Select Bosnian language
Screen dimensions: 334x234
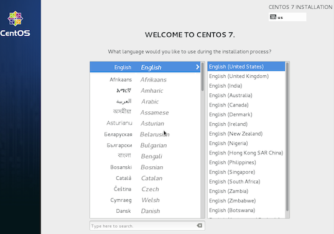145,167
